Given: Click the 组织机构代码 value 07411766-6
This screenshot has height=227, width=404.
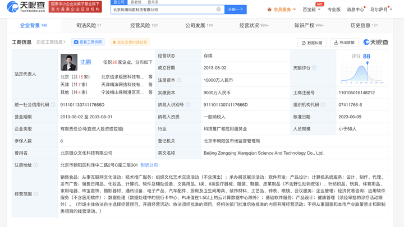Looking at the screenshot, I should coord(350,105).
